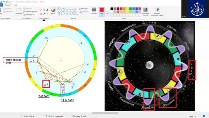Choose the Curve shape
Screen dimensions: 209x118
coord(62,9)
